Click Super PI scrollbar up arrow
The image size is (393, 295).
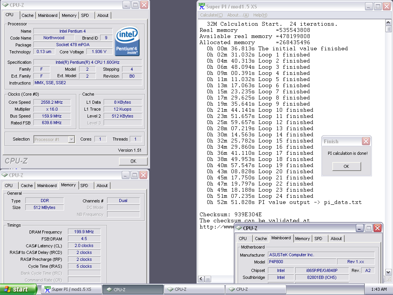tap(388, 23)
